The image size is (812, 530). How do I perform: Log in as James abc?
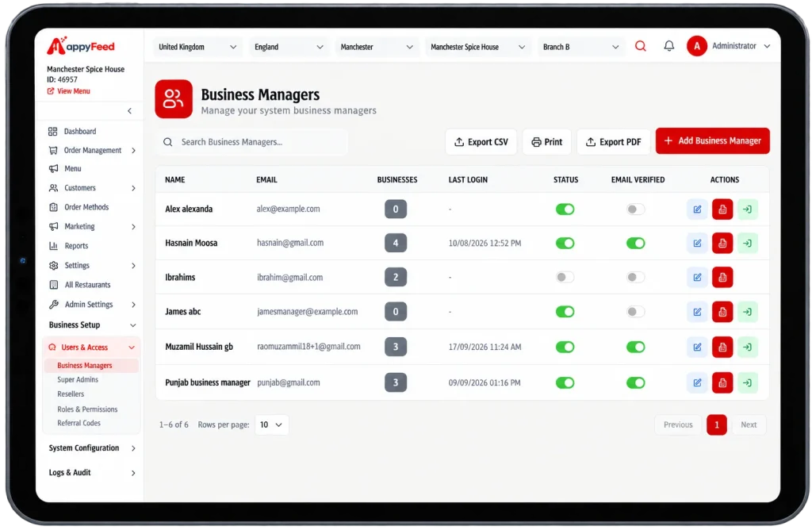[x=747, y=312]
